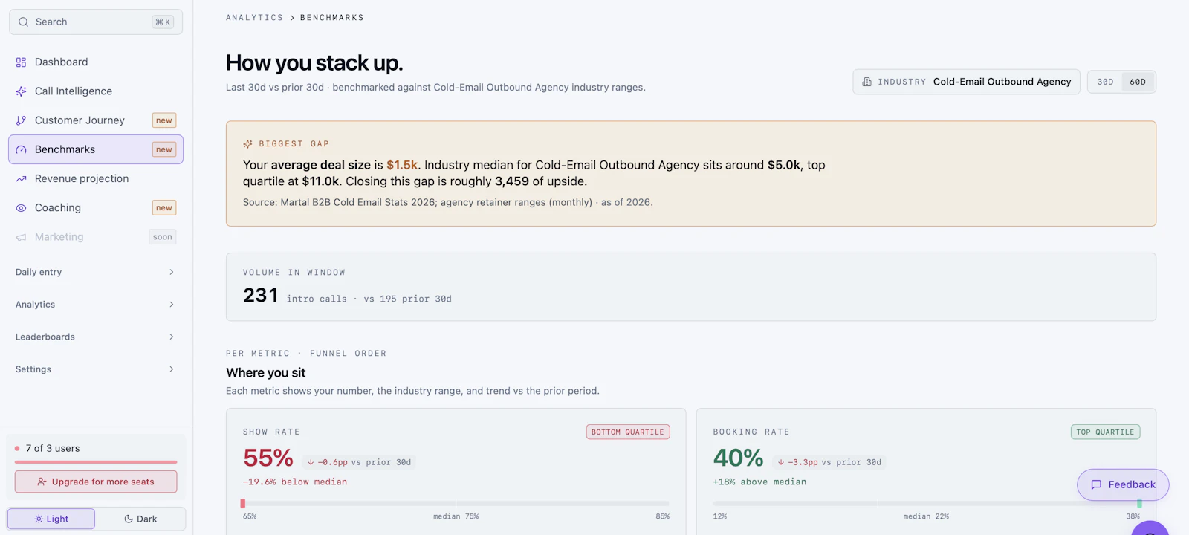Select the 30D time window
The width and height of the screenshot is (1189, 535).
(1106, 82)
